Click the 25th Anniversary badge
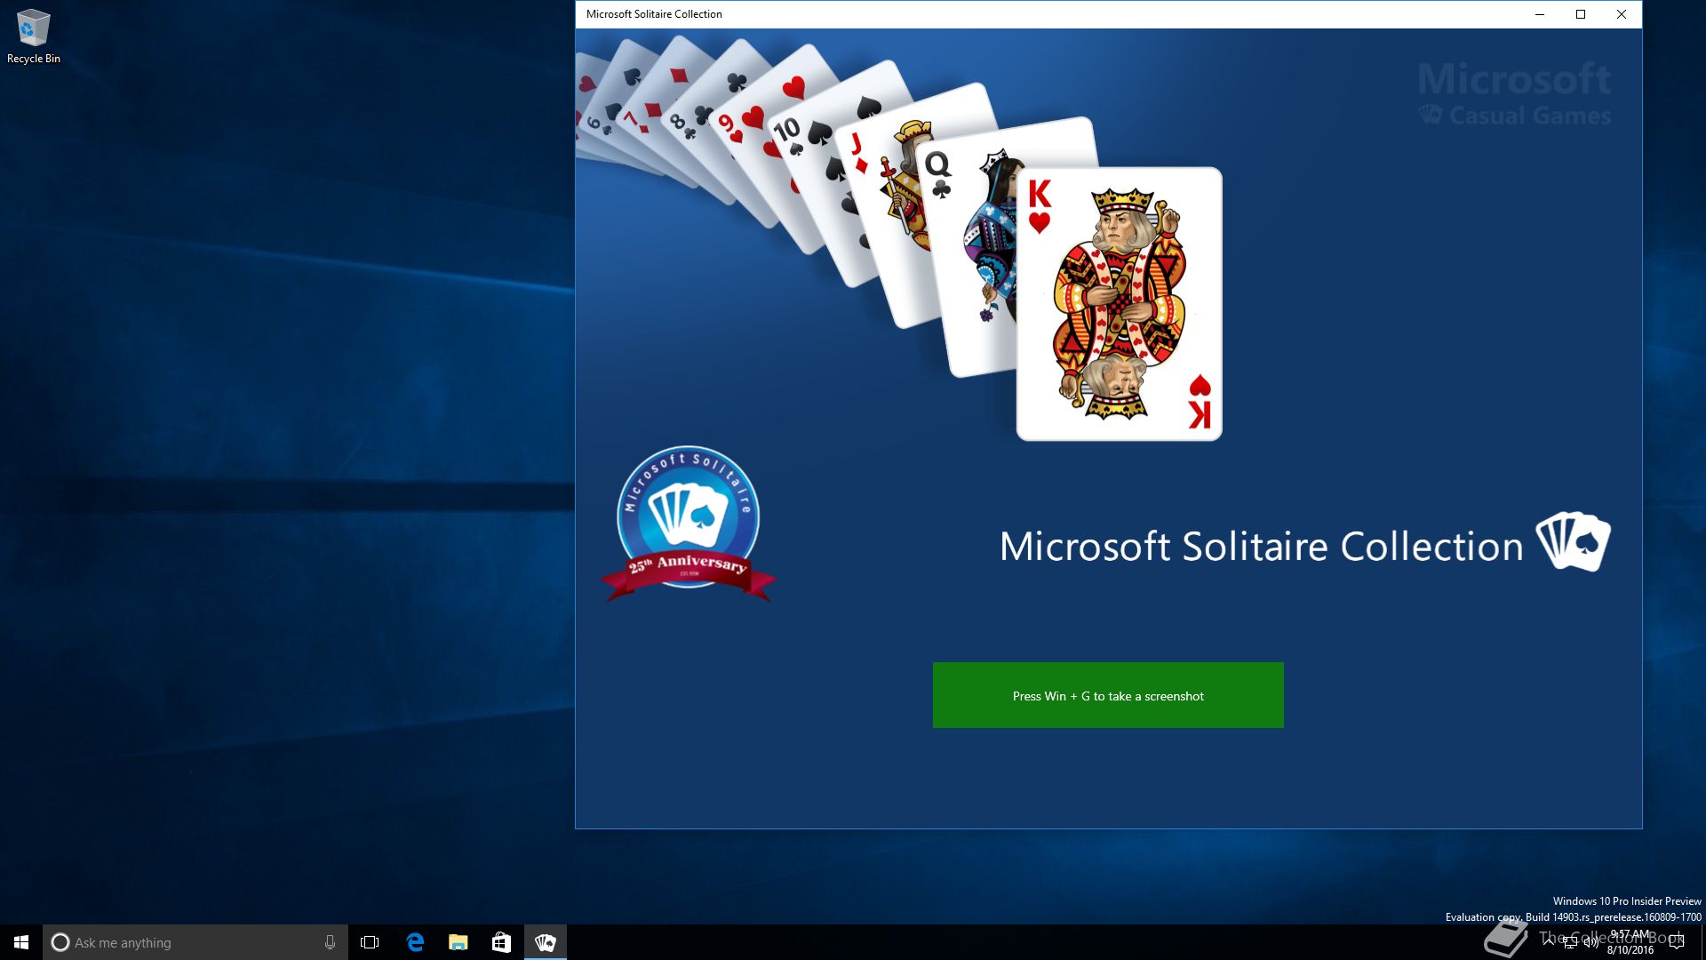Screen dimensions: 1706x960 (689, 524)
